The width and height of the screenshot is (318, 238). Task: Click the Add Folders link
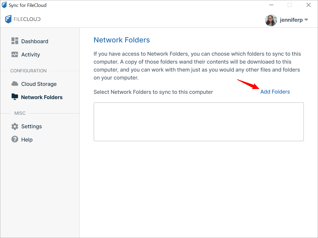coord(275,92)
